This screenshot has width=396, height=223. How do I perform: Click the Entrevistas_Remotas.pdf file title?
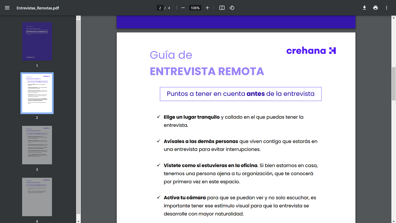click(38, 8)
